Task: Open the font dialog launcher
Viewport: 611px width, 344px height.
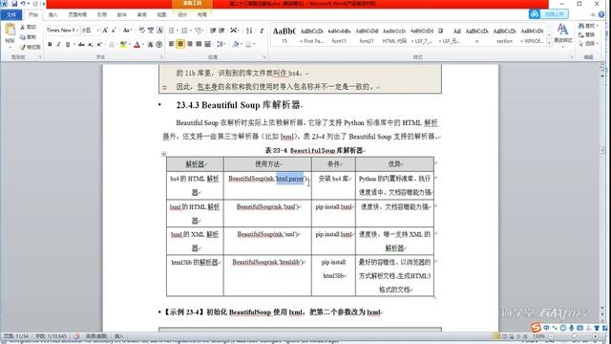Action: pyautogui.click(x=161, y=57)
